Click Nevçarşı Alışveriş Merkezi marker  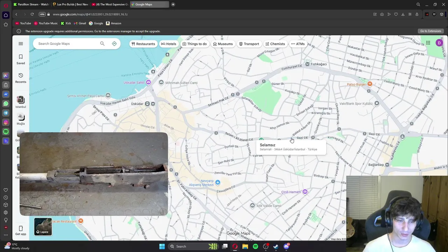218,182
